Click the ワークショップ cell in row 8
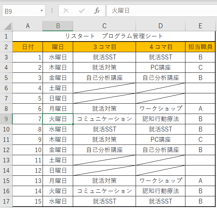This screenshot has height=208, width=217. (160, 109)
